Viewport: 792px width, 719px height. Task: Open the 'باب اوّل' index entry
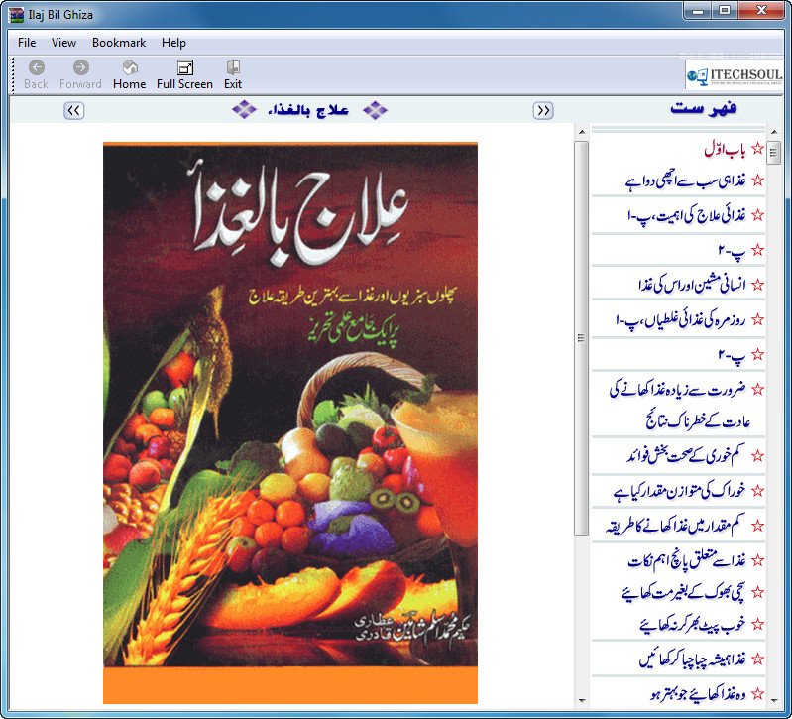coord(725,149)
